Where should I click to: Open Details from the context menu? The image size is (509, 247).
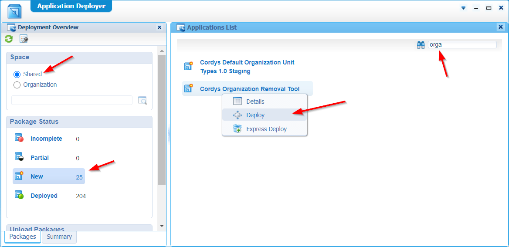coord(255,102)
